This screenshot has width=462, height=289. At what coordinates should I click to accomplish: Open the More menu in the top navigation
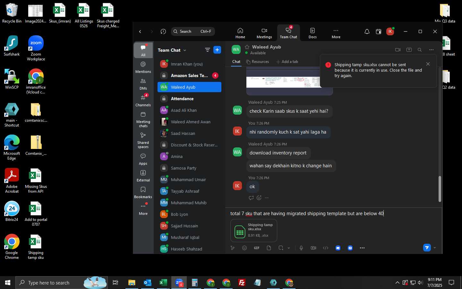(336, 33)
